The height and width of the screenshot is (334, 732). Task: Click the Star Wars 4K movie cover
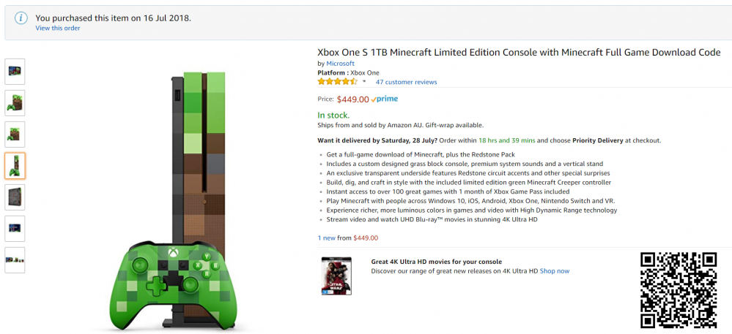coord(336,275)
